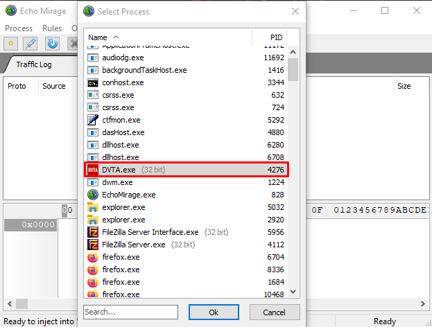Select the audiodg.exe process icon
This screenshot has width=432, height=327.
tap(93, 58)
